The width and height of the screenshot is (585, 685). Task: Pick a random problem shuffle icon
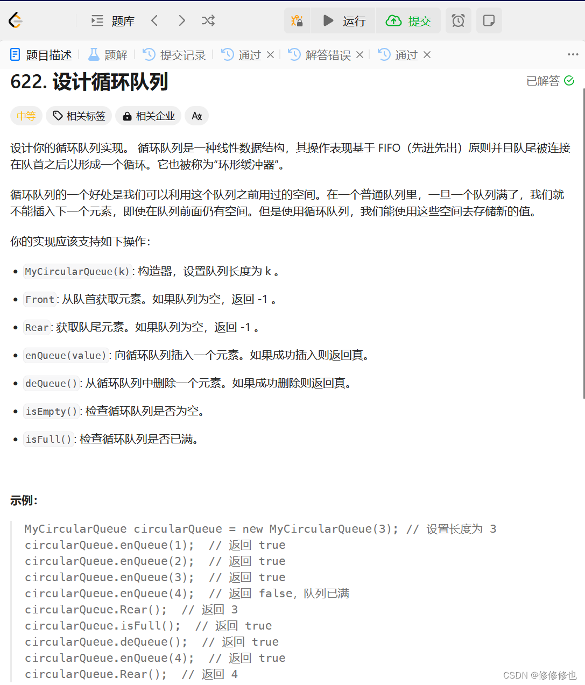click(x=208, y=21)
